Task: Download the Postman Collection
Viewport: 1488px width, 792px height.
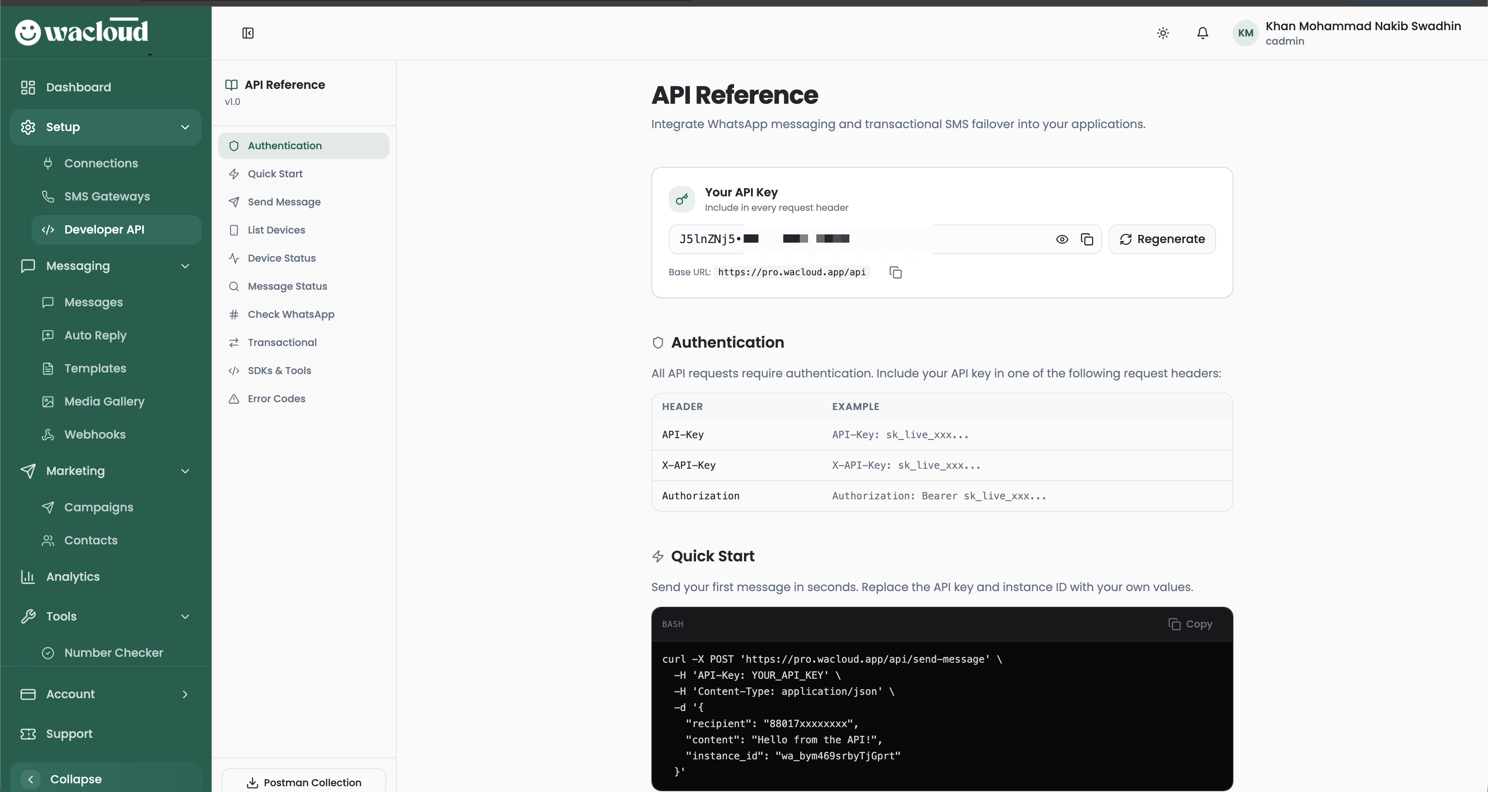Action: 304,782
